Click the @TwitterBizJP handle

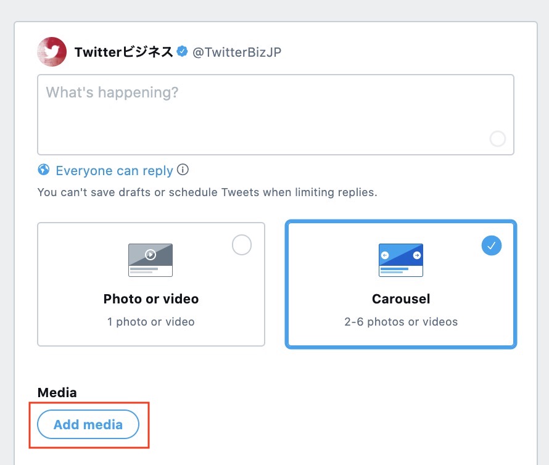pos(237,52)
